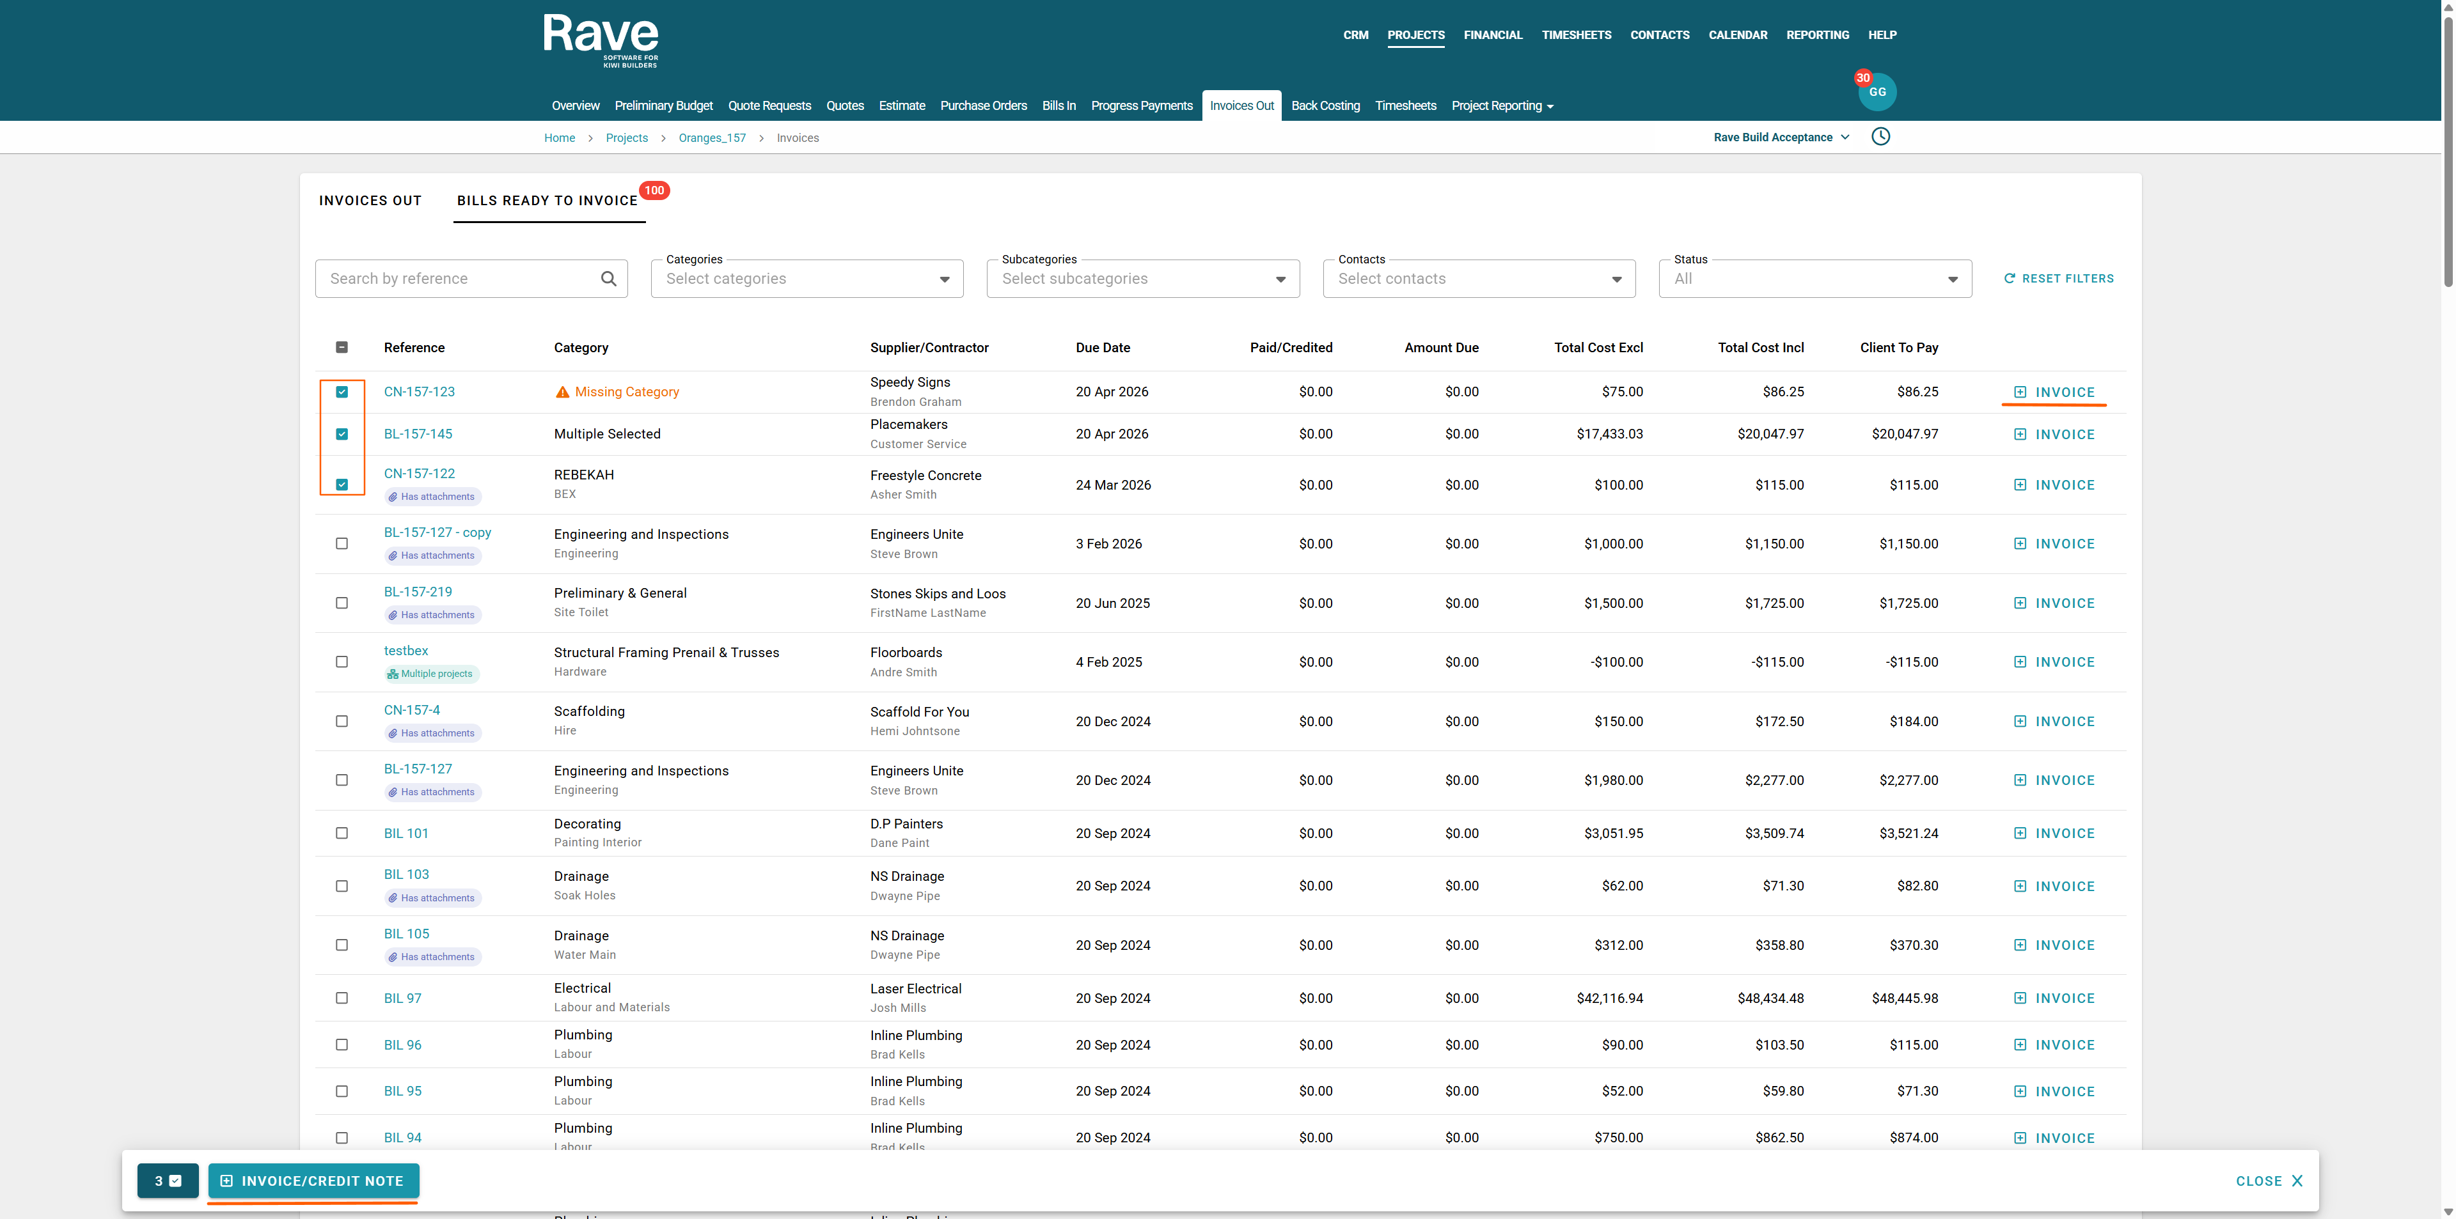Switch to the Invoices Out tab
This screenshot has width=2456, height=1219.
370,200
